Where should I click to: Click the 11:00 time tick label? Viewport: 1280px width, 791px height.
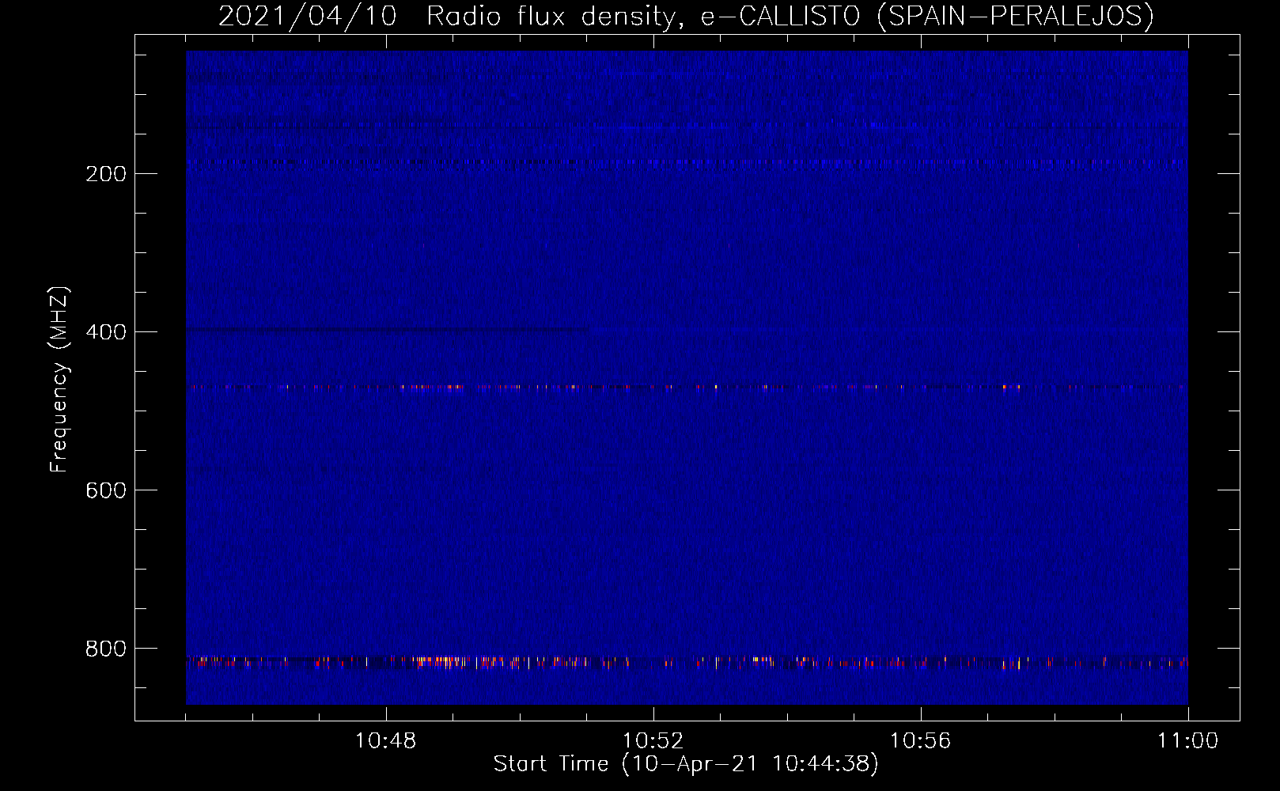(x=1187, y=741)
